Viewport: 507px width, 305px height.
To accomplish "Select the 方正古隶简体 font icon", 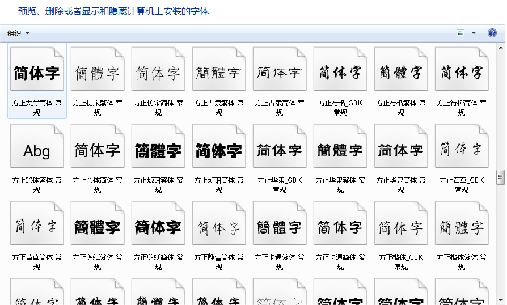I will tap(280, 69).
